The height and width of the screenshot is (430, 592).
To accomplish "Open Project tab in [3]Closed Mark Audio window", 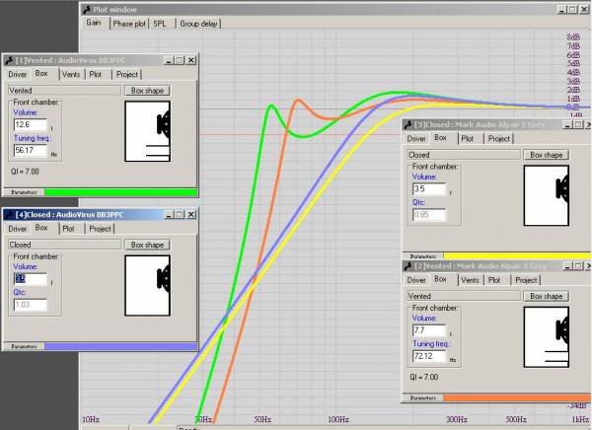I will pos(498,139).
